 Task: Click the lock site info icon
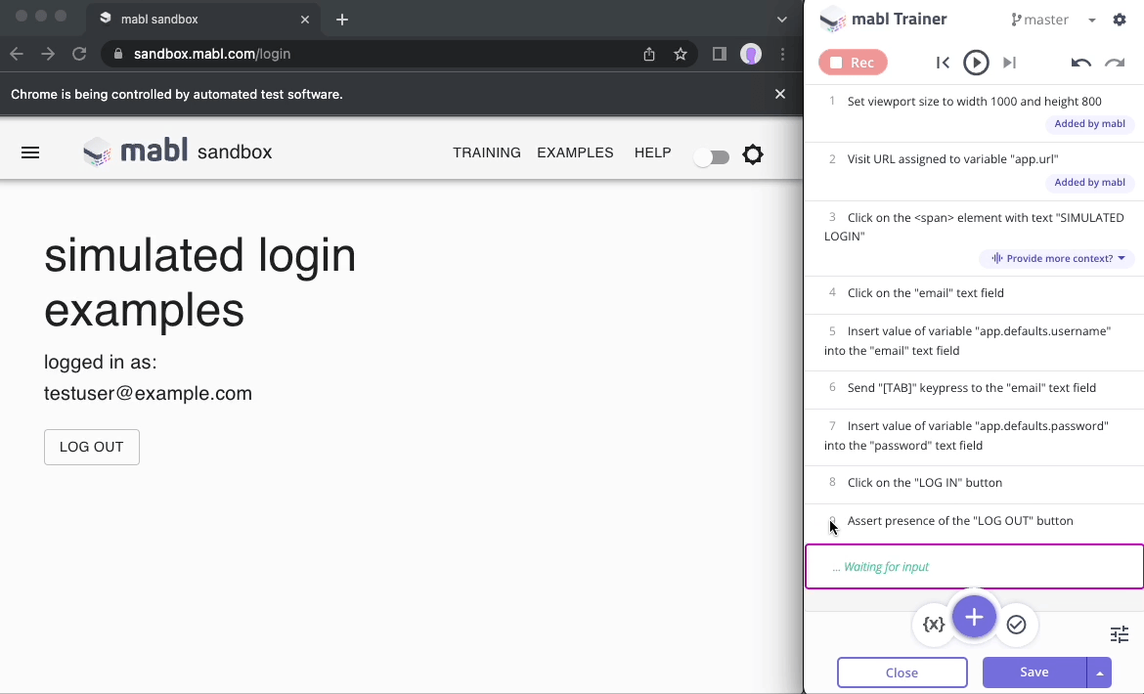(118, 54)
